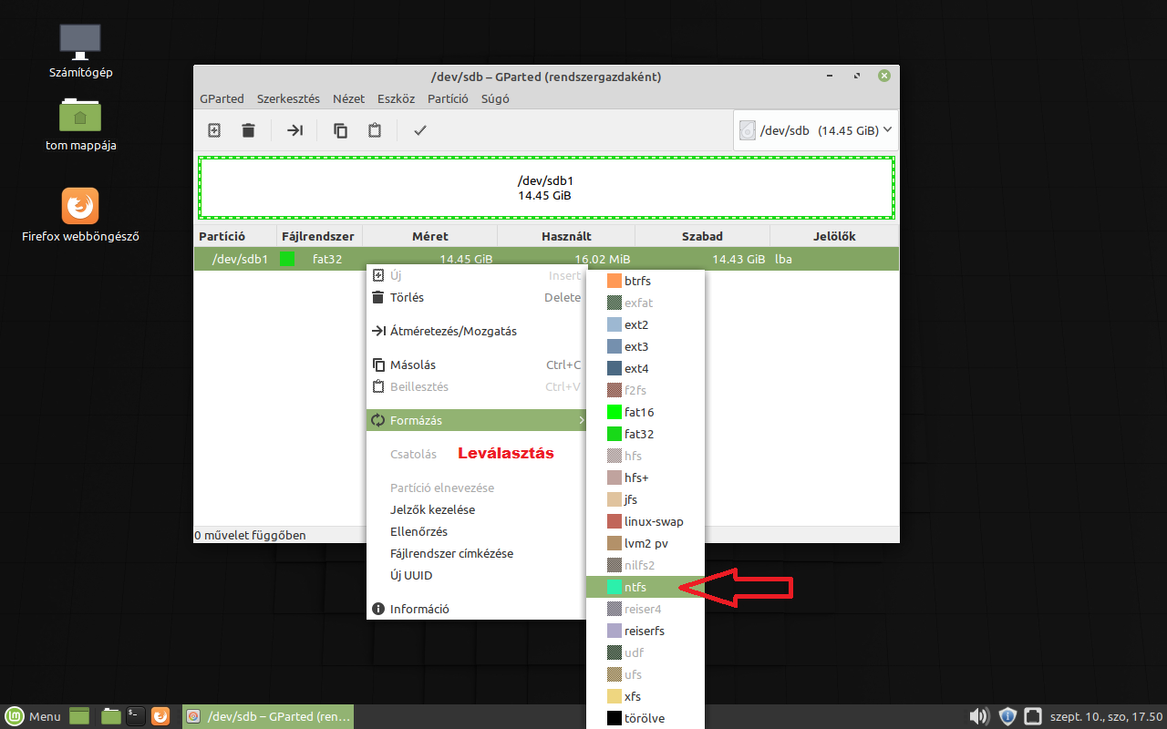Pick lvm2 pv in the format submenu
Image resolution: width=1167 pixels, height=729 pixels.
(645, 543)
